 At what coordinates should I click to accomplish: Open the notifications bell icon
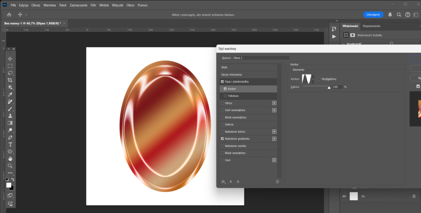(x=390, y=15)
